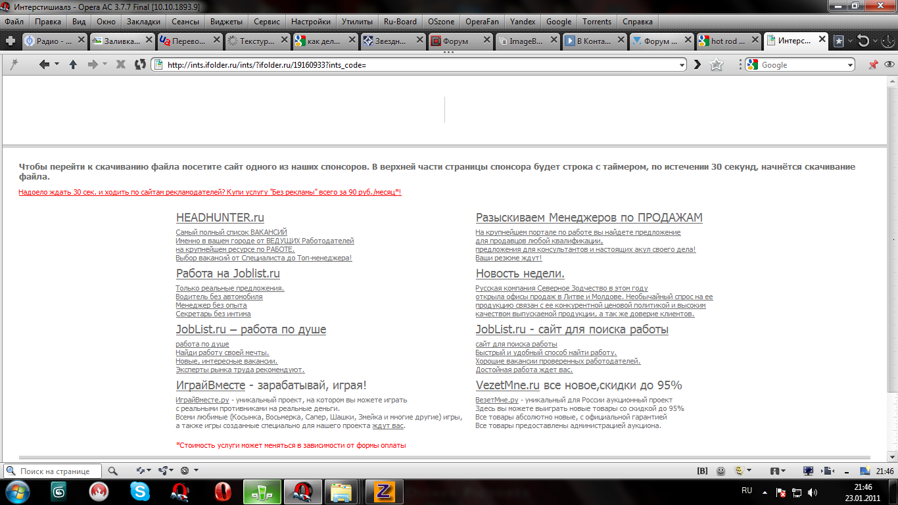Bookmark the page with the star icon
The width and height of the screenshot is (898, 505).
(x=717, y=64)
